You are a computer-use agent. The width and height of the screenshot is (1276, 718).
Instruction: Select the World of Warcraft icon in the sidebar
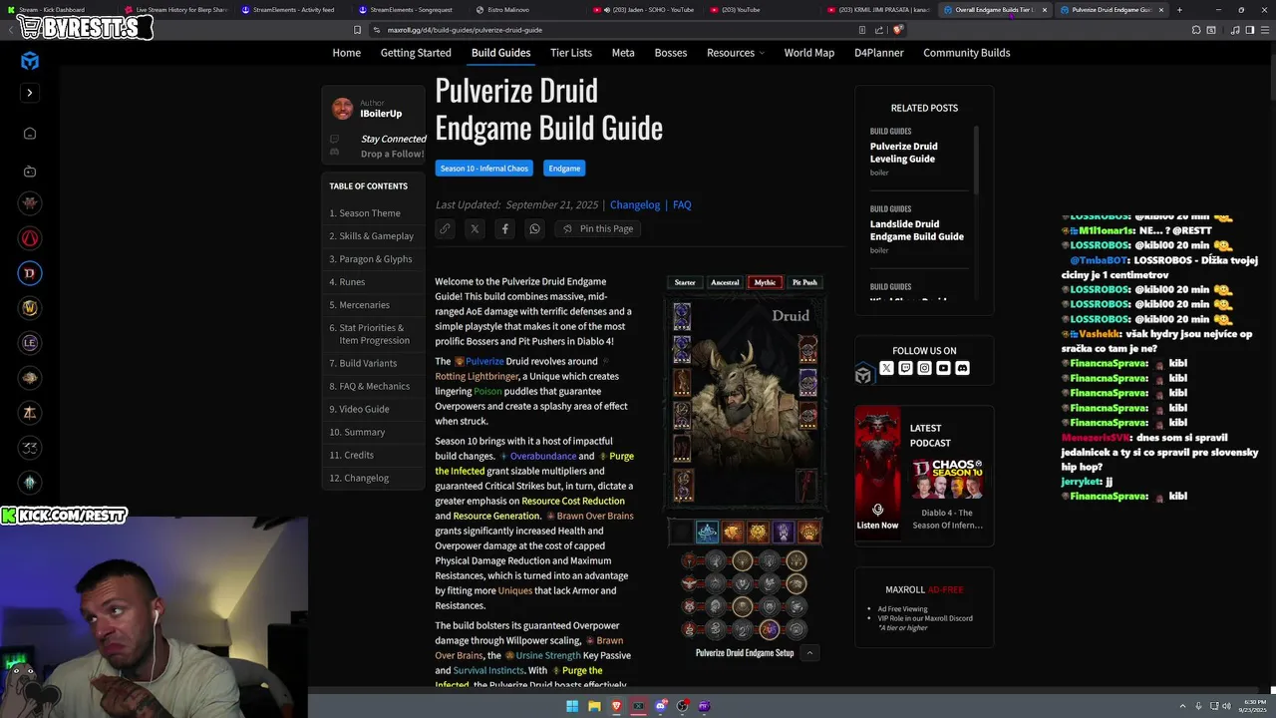tap(30, 308)
